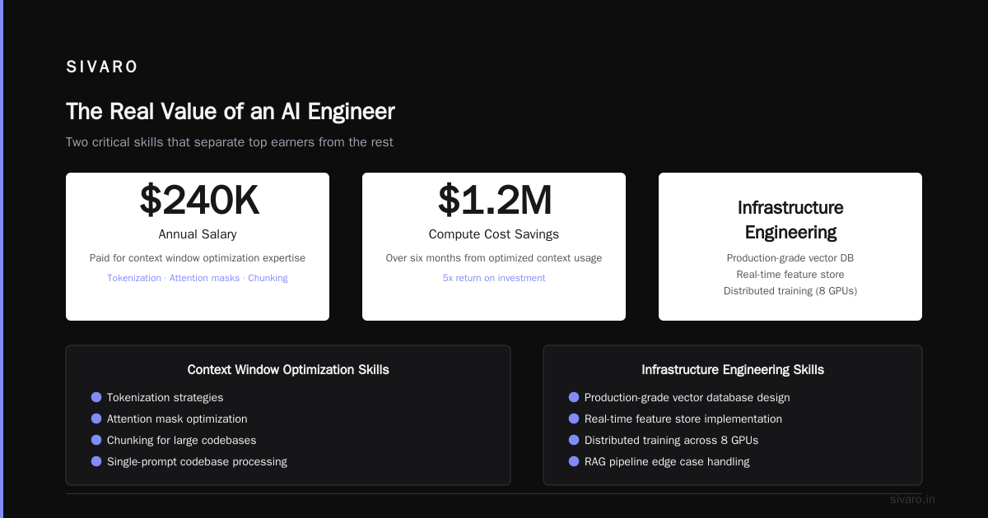Click the bullet dot beside "Real-time feature store implementation"
The height and width of the screenshot is (518, 988).
click(574, 419)
